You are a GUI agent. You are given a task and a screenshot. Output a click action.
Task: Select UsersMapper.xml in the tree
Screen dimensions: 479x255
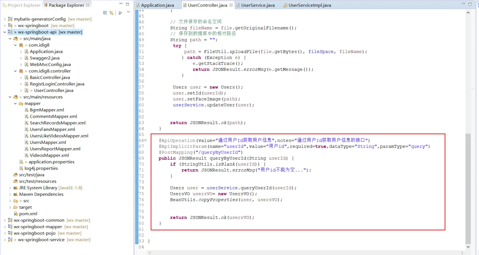pos(48,142)
